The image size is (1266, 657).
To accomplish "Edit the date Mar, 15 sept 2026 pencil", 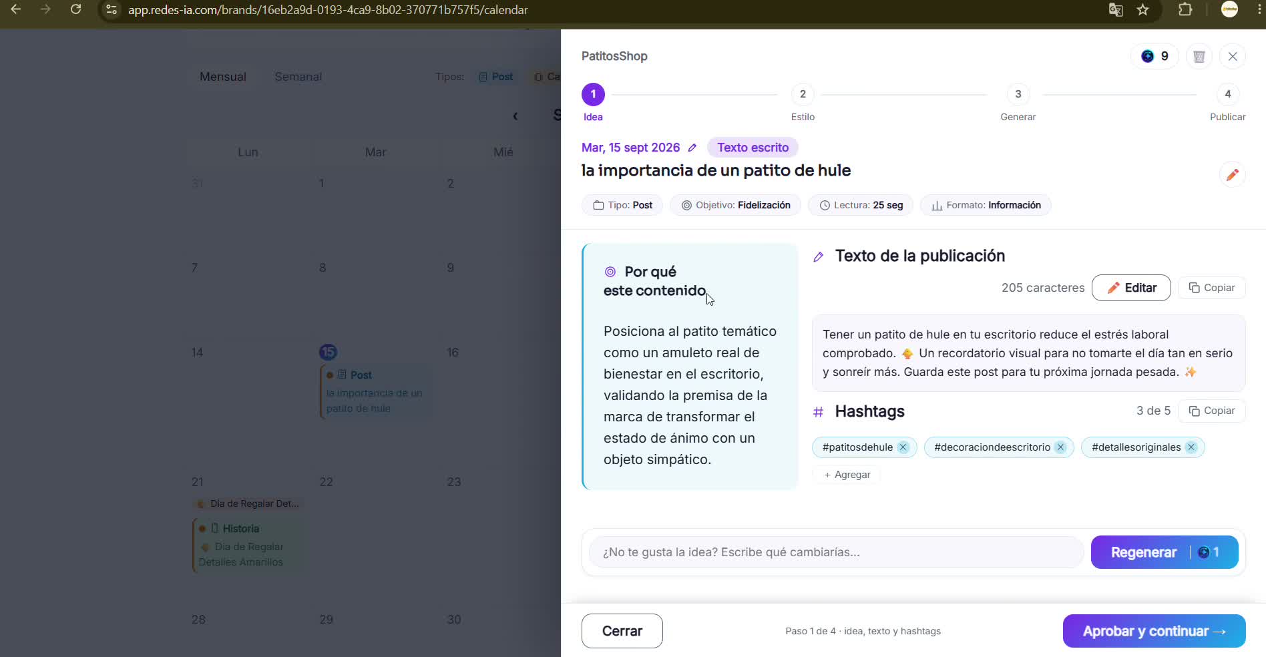I will point(692,148).
